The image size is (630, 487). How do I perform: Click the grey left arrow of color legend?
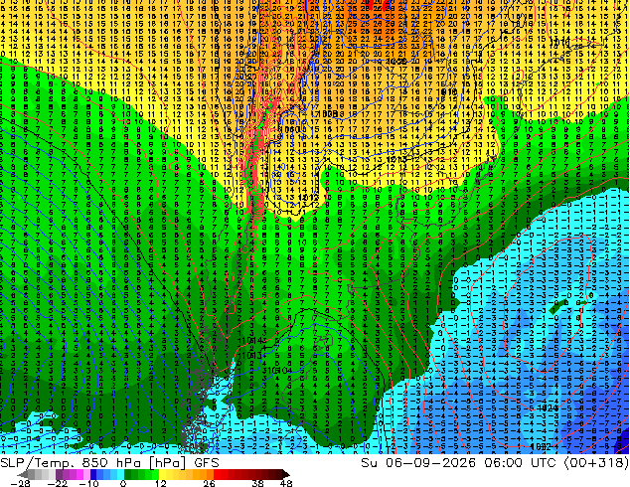click(x=23, y=474)
